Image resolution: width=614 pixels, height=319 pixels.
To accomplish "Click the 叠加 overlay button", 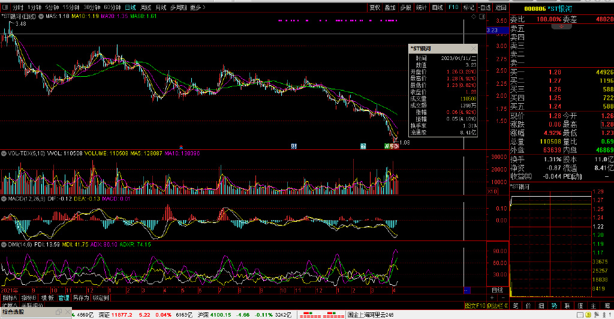I will [x=390, y=7].
